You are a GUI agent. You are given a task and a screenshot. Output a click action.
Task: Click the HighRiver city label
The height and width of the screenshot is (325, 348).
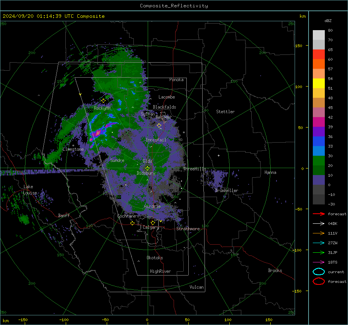(x=160, y=271)
